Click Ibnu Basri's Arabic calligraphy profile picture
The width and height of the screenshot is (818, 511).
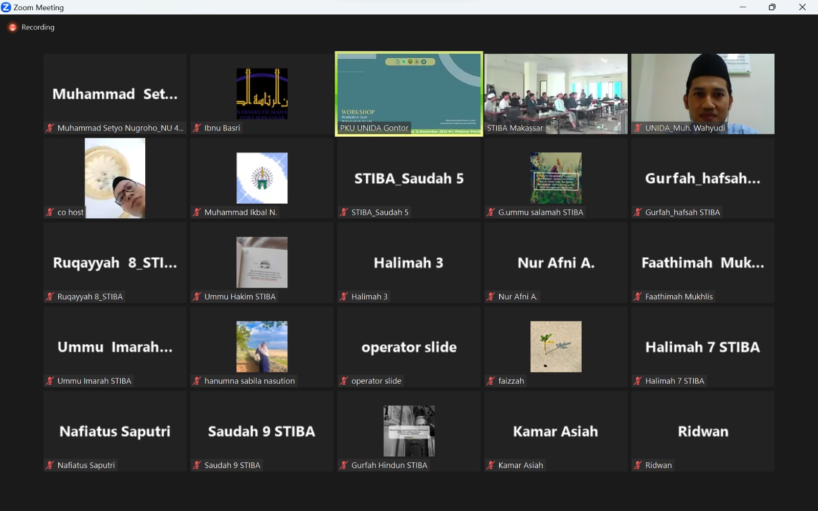pyautogui.click(x=262, y=94)
